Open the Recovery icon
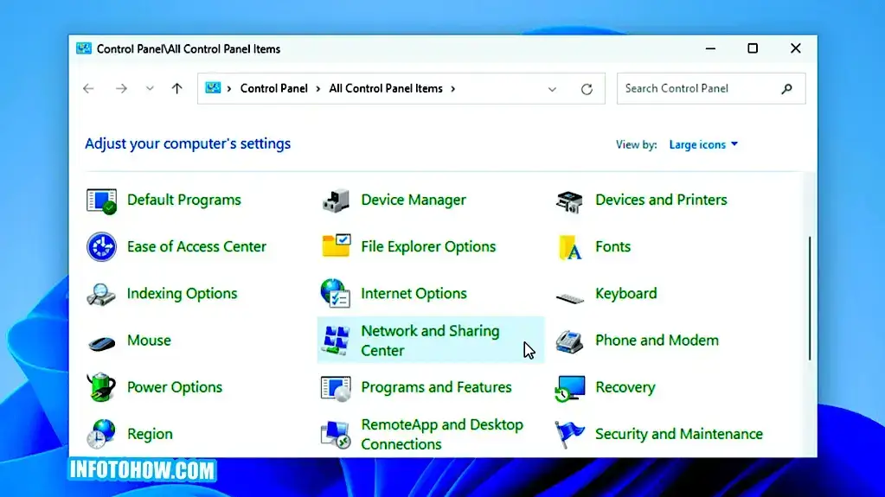This screenshot has width=885, height=497. tap(570, 388)
